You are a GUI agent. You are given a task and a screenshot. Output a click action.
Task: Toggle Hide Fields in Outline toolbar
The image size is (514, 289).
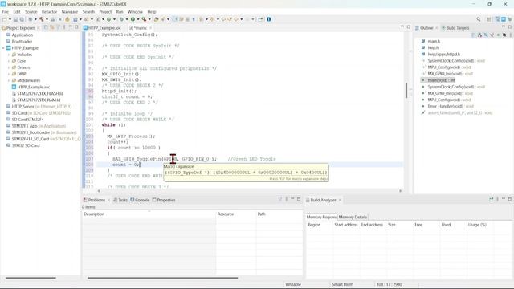click(x=486, y=35)
